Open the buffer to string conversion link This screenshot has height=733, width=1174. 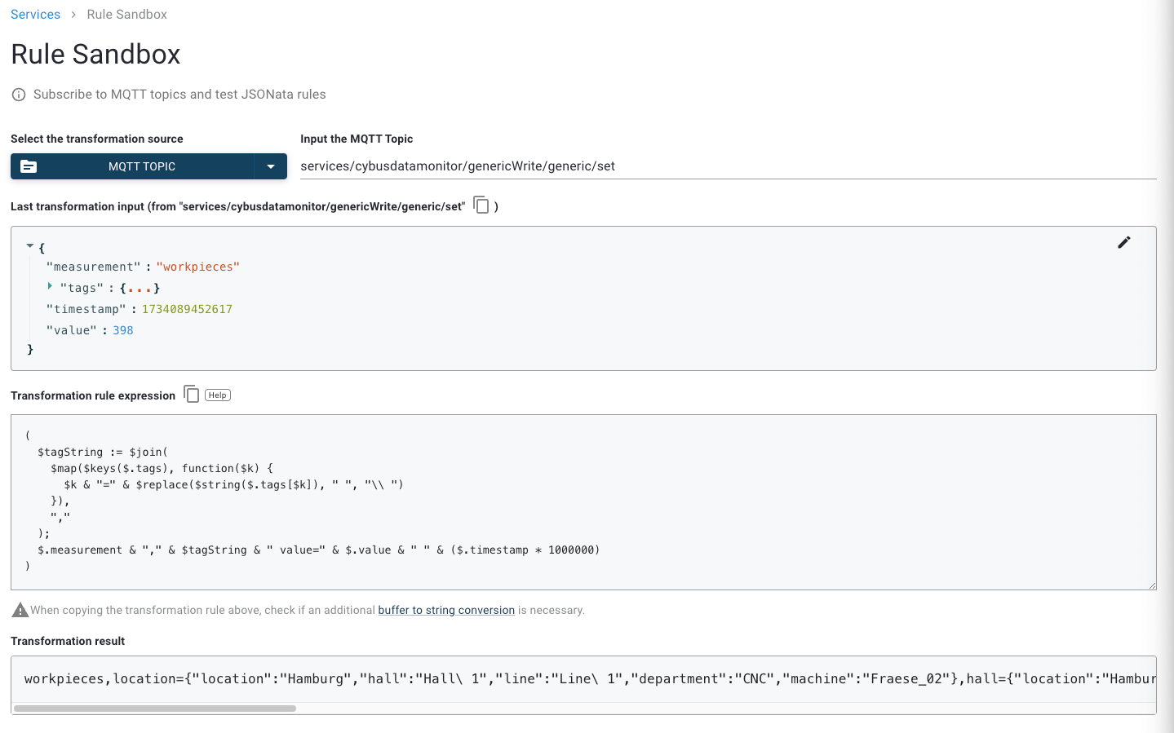pos(446,610)
